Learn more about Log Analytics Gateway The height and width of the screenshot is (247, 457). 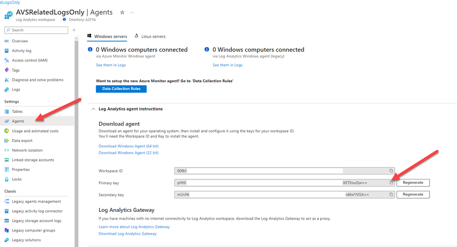(134, 226)
